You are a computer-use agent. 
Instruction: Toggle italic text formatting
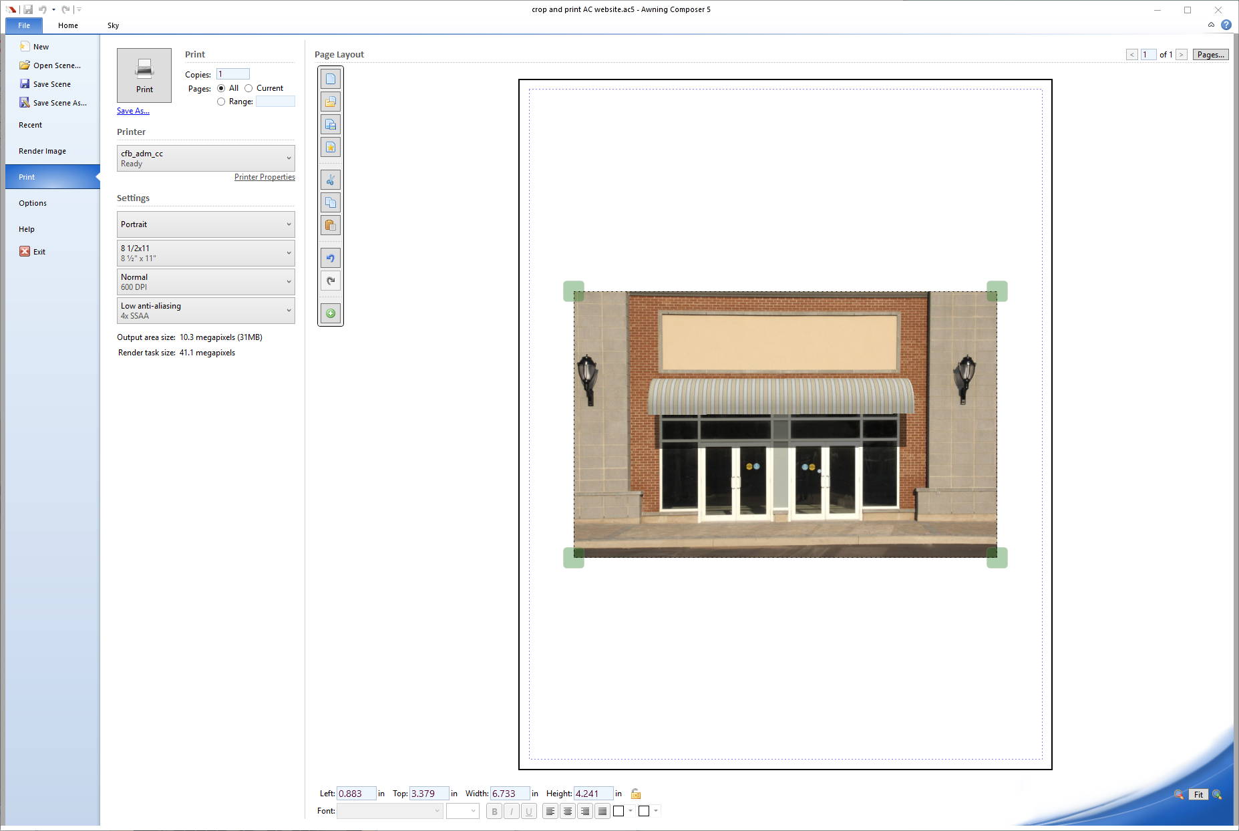click(512, 811)
